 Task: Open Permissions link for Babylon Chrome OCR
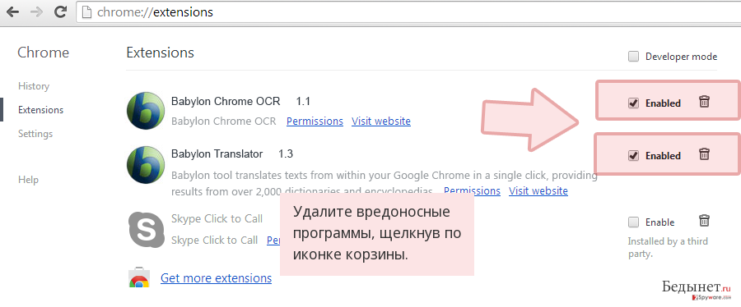point(315,121)
